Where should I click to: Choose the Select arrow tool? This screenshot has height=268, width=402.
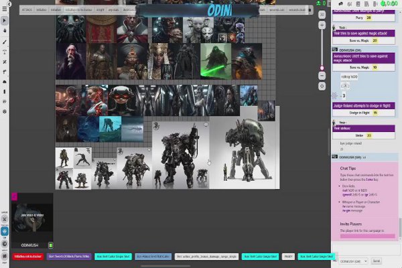pos(5,21)
